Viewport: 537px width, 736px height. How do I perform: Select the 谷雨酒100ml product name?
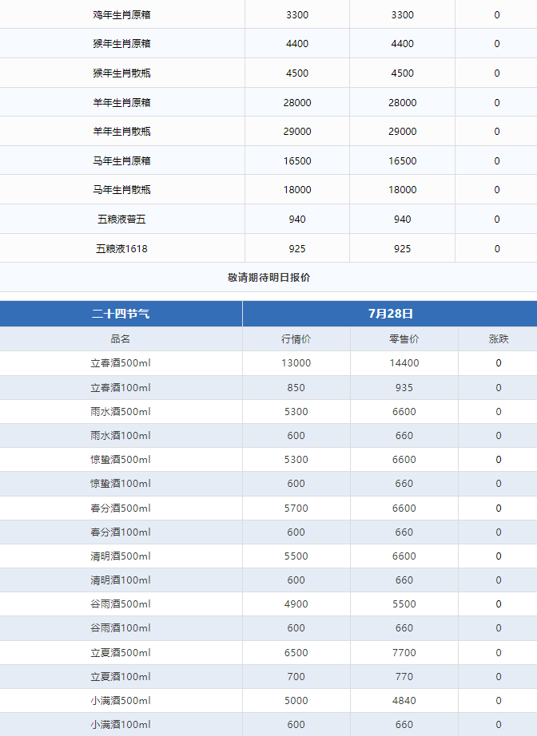click(121, 628)
